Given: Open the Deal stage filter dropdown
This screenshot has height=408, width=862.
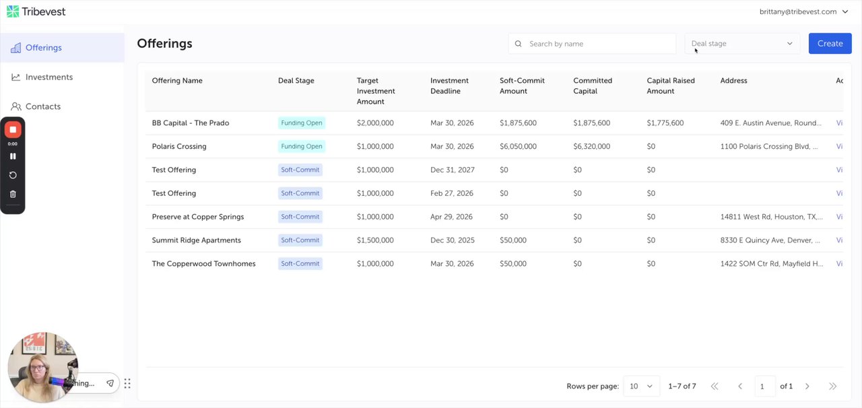Looking at the screenshot, I should point(741,44).
